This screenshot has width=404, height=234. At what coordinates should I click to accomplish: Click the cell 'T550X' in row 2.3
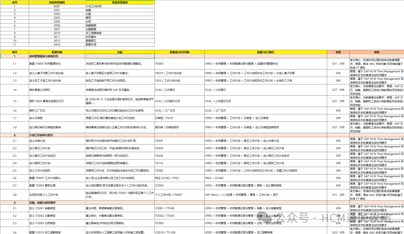(180, 156)
